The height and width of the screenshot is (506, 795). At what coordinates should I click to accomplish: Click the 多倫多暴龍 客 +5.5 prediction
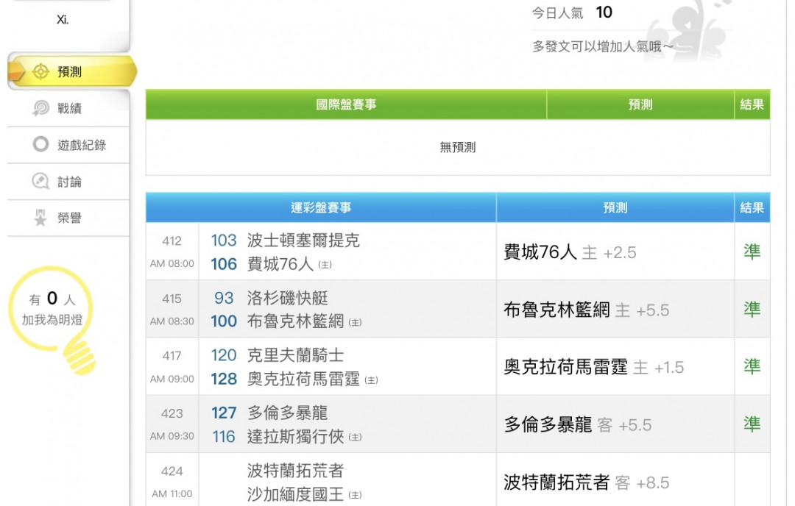(x=578, y=424)
